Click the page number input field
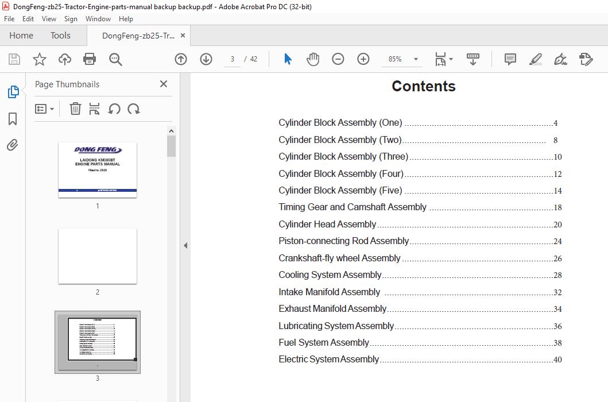 coord(233,59)
